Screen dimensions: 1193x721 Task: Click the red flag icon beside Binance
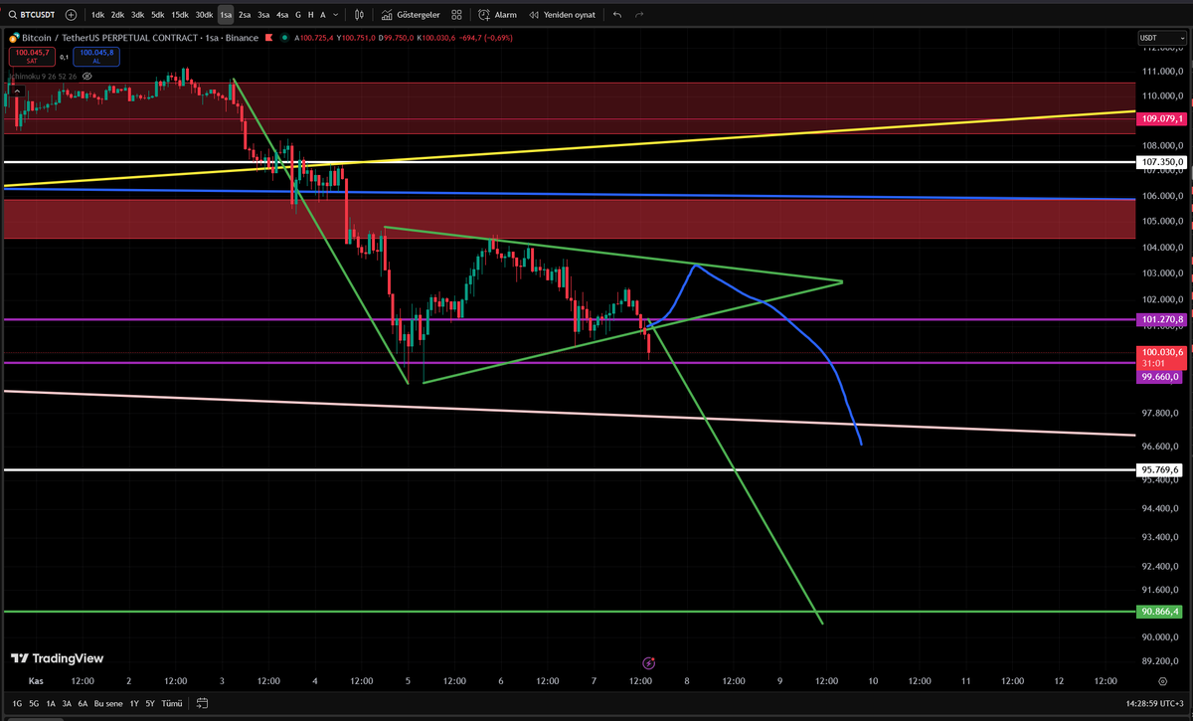pos(268,38)
